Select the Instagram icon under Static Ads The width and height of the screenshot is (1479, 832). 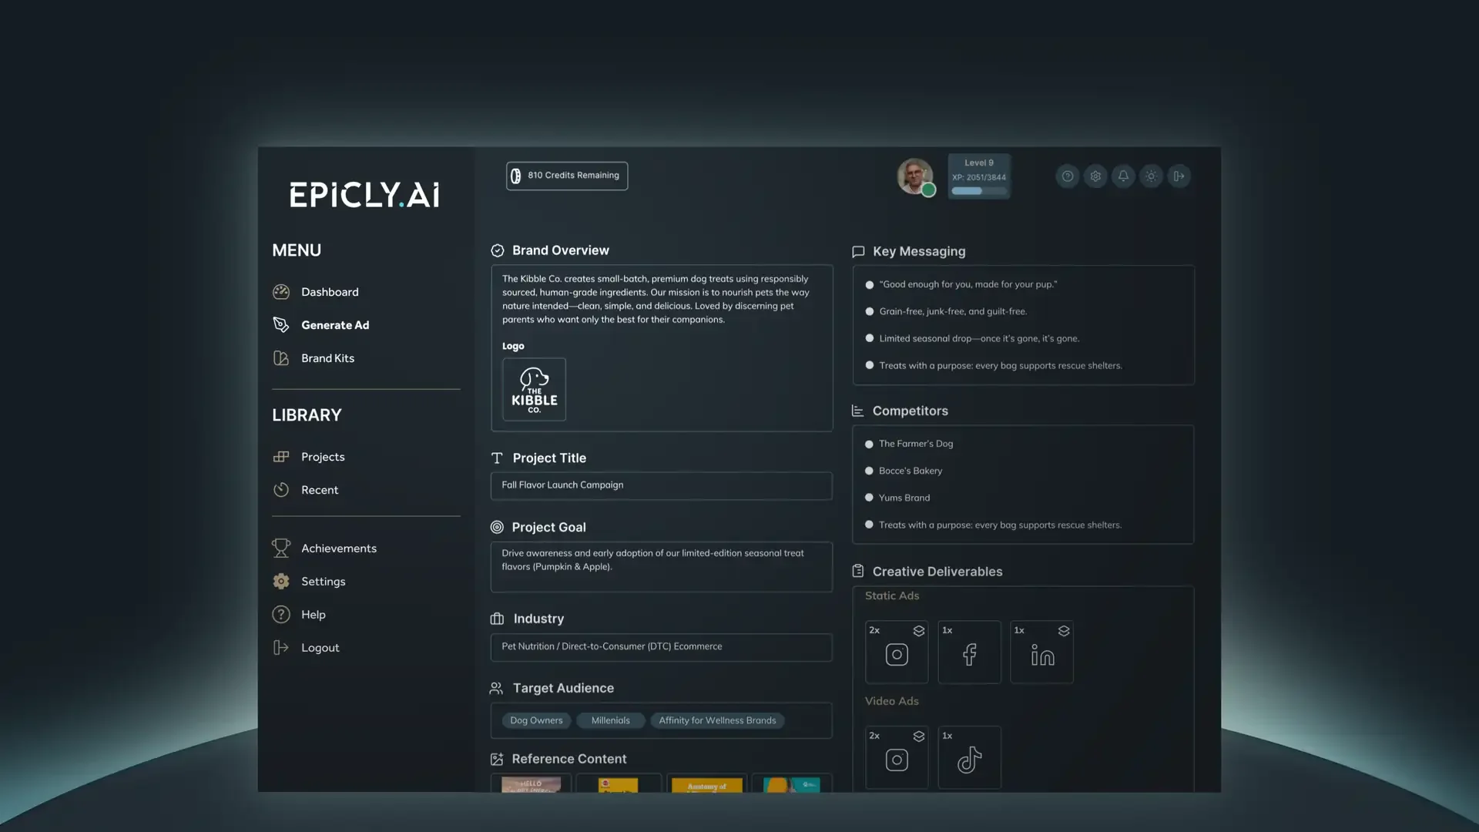[x=896, y=654]
